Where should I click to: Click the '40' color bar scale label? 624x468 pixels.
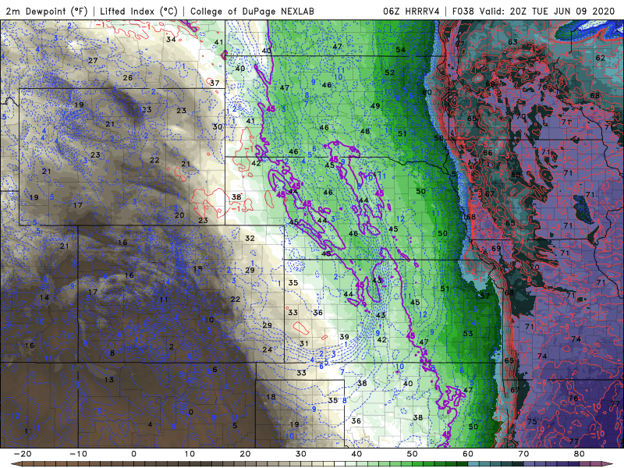point(356,454)
